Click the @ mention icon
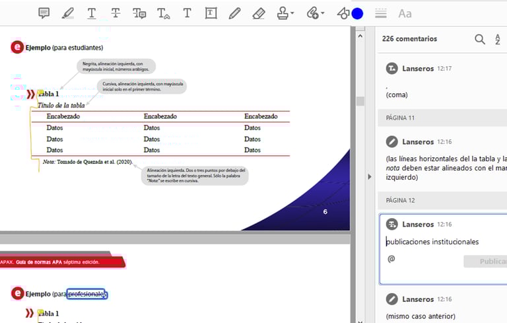507x323 pixels. pos(391,258)
